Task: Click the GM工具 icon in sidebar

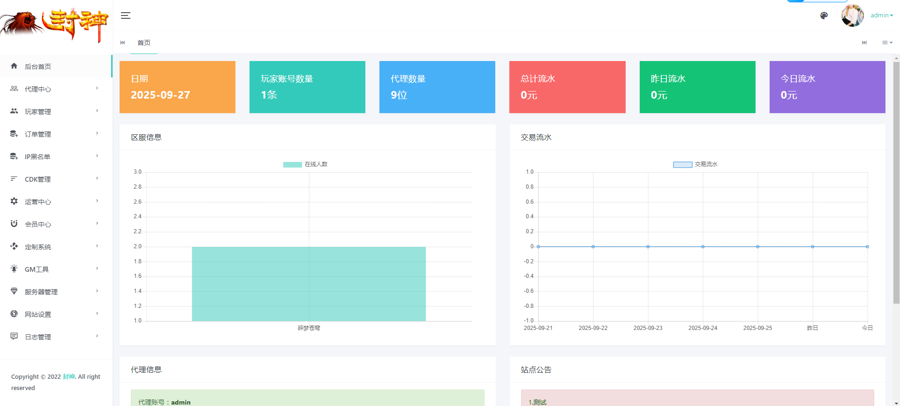Action: coord(14,269)
